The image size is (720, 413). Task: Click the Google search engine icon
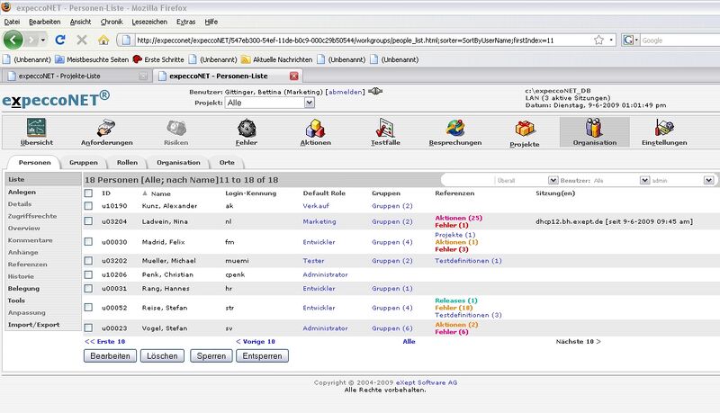(x=627, y=40)
